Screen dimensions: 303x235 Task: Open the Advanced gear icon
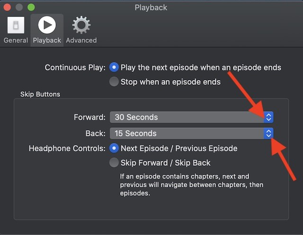coord(81,25)
